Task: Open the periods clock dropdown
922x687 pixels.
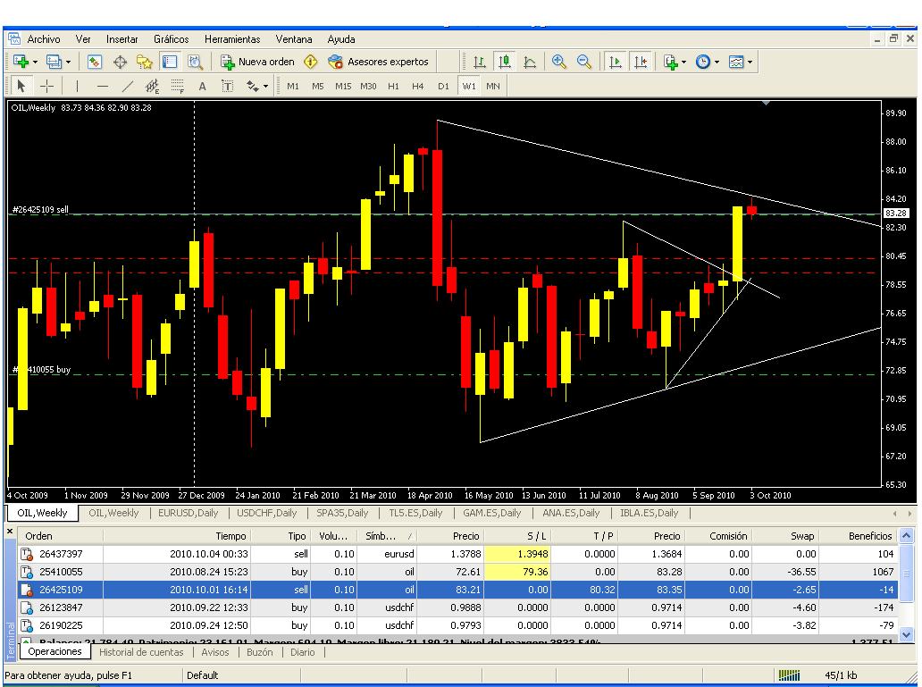Action: tap(716, 62)
